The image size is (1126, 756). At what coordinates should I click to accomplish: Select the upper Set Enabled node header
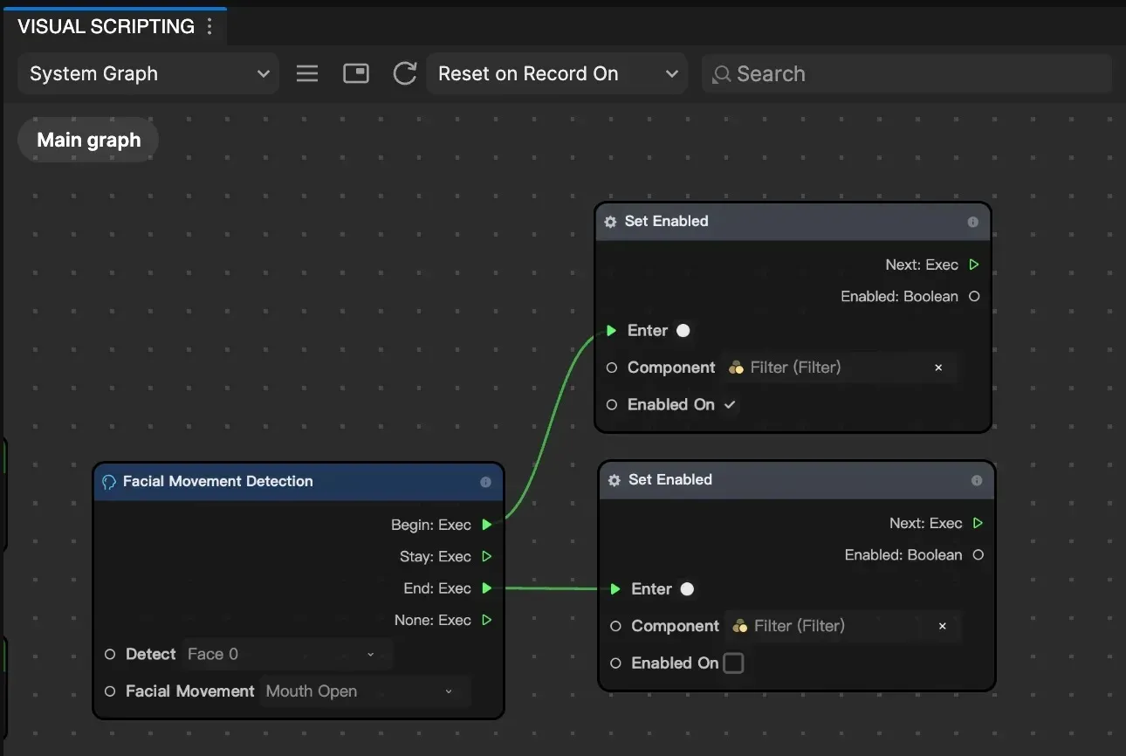point(793,222)
